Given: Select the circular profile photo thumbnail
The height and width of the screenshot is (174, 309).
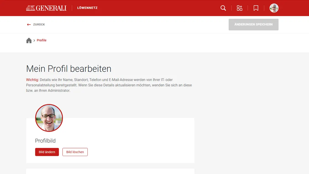Looking at the screenshot, I should pyautogui.click(x=49, y=118).
